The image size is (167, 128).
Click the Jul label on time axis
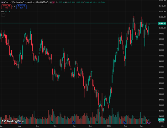tap(1, 126)
